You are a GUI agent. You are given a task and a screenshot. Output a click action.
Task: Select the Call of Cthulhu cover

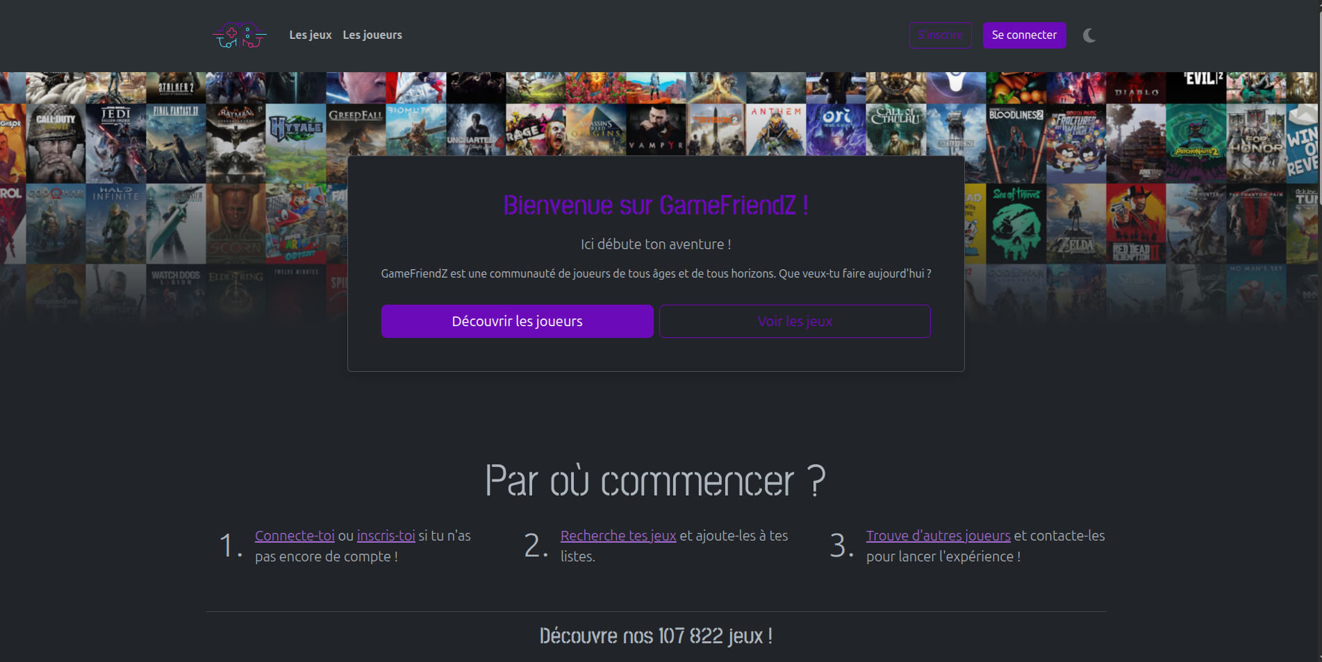pos(896,130)
